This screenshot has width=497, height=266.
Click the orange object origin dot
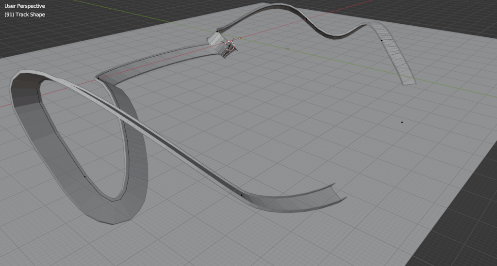(240, 38)
